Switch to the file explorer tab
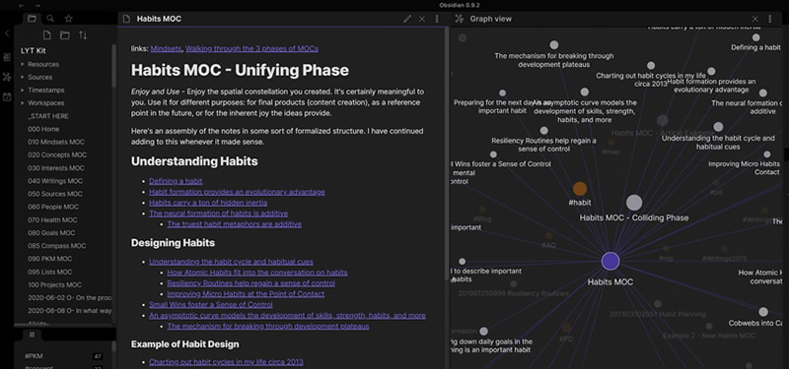 point(33,19)
